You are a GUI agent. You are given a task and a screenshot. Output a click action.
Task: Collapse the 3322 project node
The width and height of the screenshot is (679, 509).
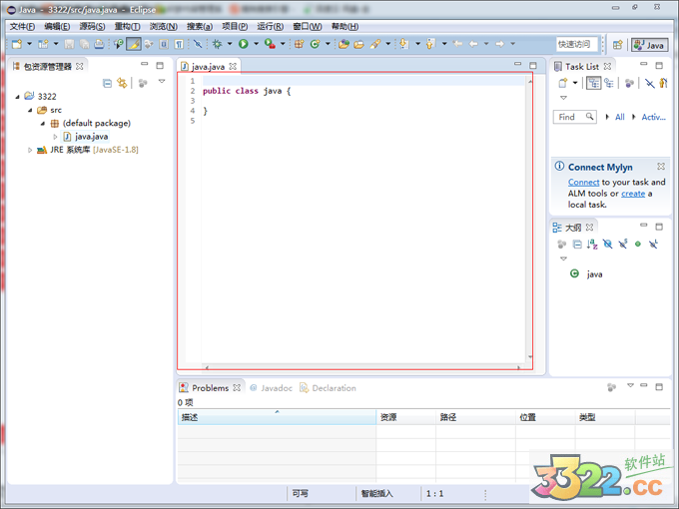[x=17, y=97]
